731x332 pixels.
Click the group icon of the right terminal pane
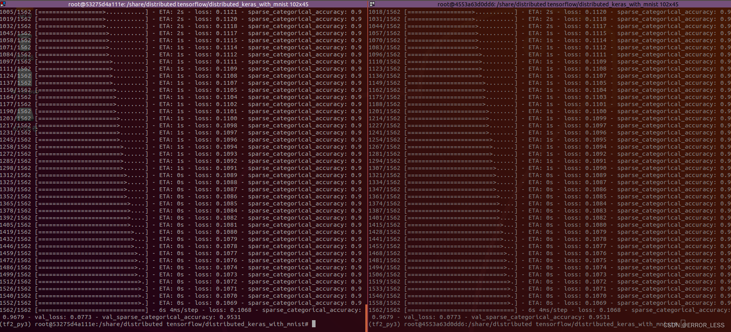click(x=372, y=4)
